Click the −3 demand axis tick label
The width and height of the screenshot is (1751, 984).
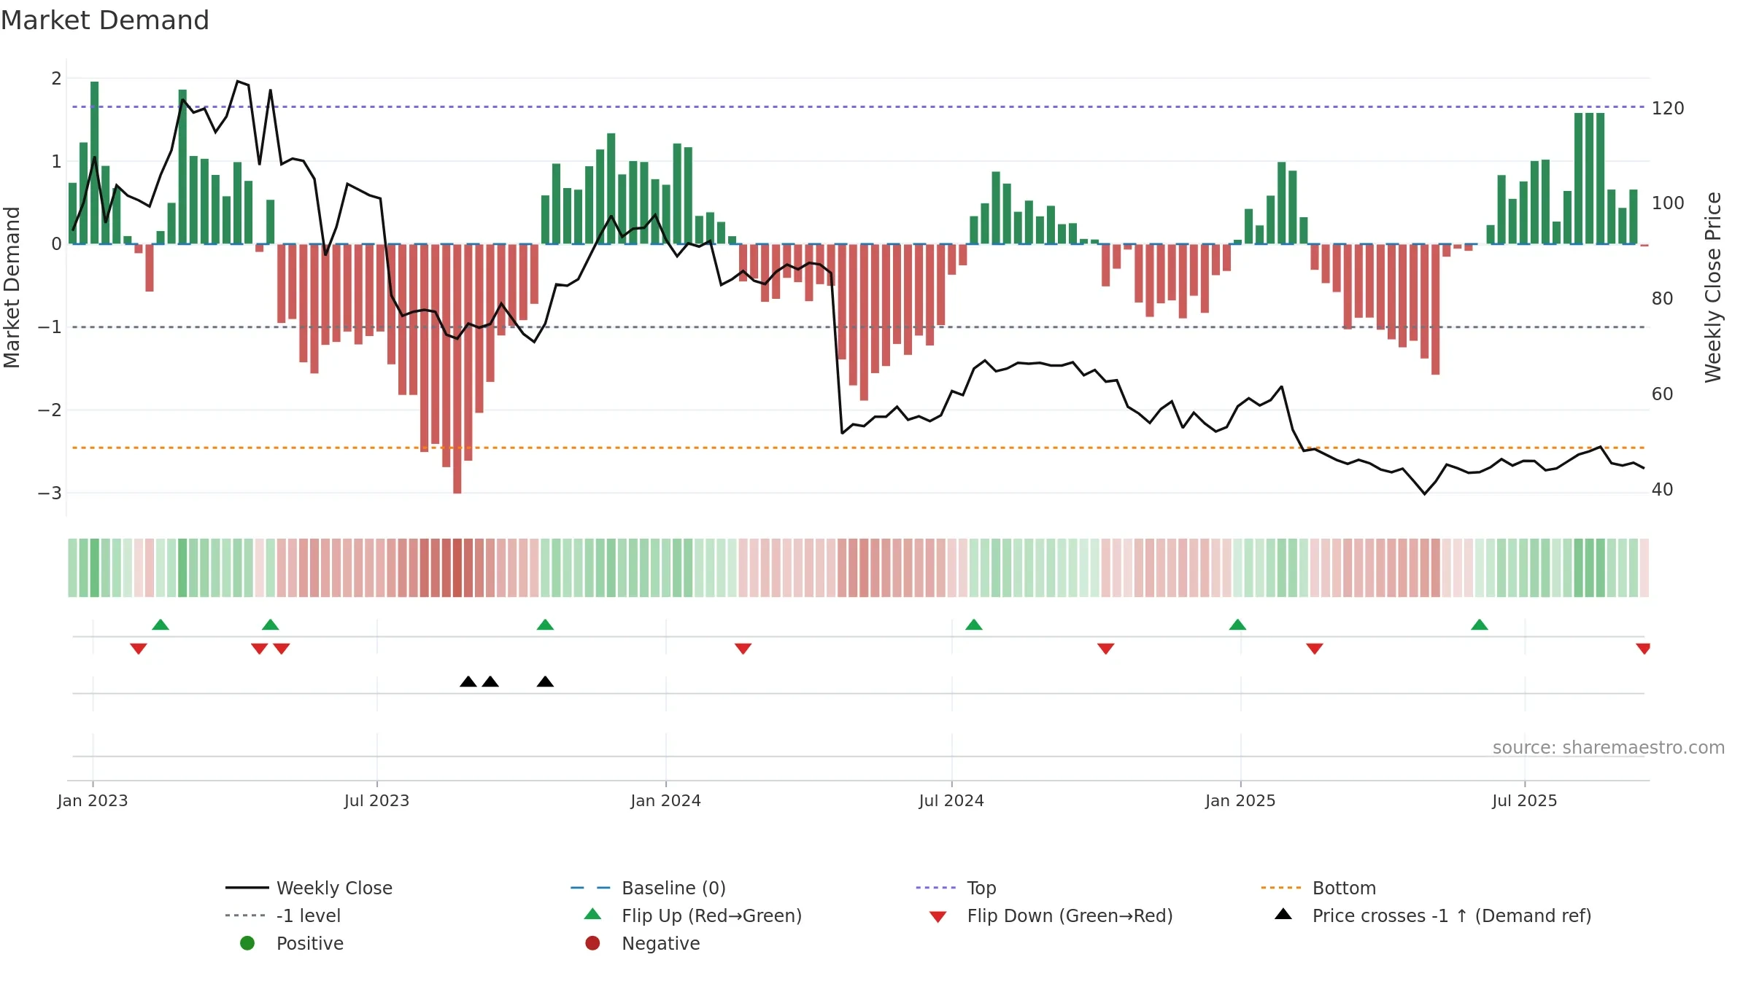pos(50,493)
